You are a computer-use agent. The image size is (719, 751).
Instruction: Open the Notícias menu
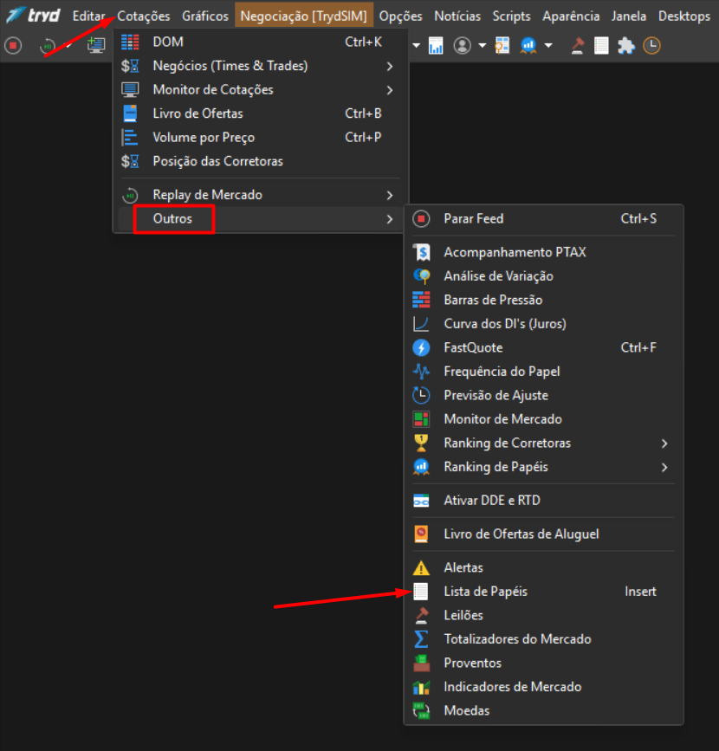pos(457,16)
